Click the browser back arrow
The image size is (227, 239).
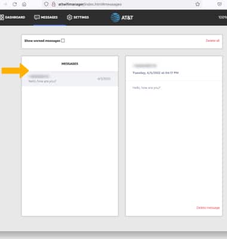click(5, 4)
